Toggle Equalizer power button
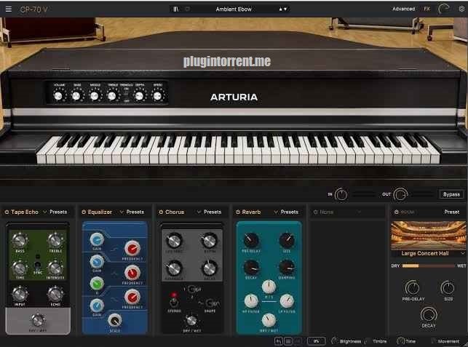Viewport: 468px width, 347px height. (84, 212)
